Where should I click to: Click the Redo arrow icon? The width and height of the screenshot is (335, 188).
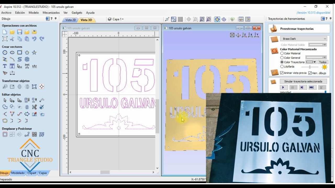tap(41, 39)
